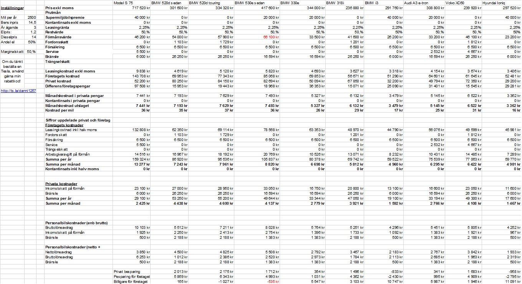This screenshot has height=284, width=522.
Task: Click the 'Kostnad per mil' row label
Action: [60, 110]
